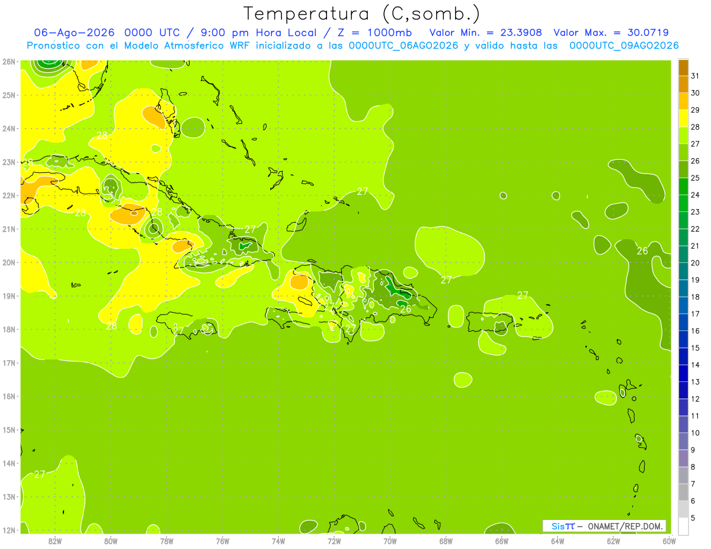This screenshot has height=549, width=711.
Task: Click the 74W longitude axis label
Action: pyautogui.click(x=278, y=541)
